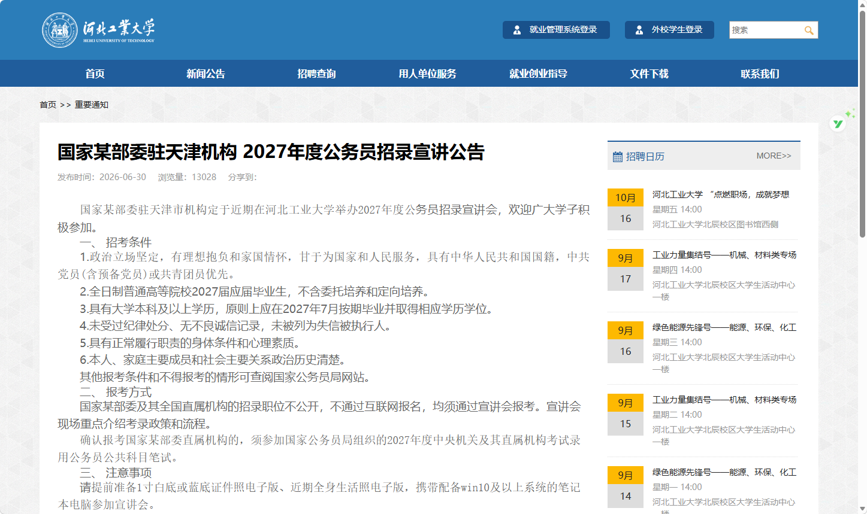Open 用人单位服务 menu item
Viewport: 867px width, 514px height.
click(x=427, y=74)
